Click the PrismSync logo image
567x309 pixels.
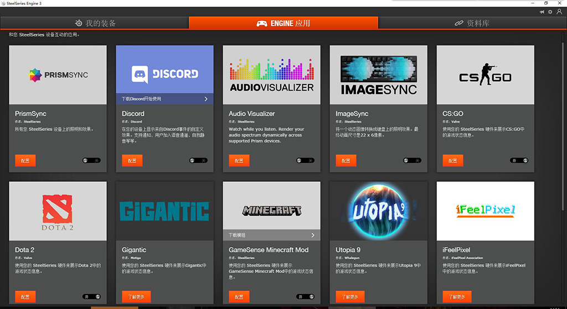pos(58,75)
